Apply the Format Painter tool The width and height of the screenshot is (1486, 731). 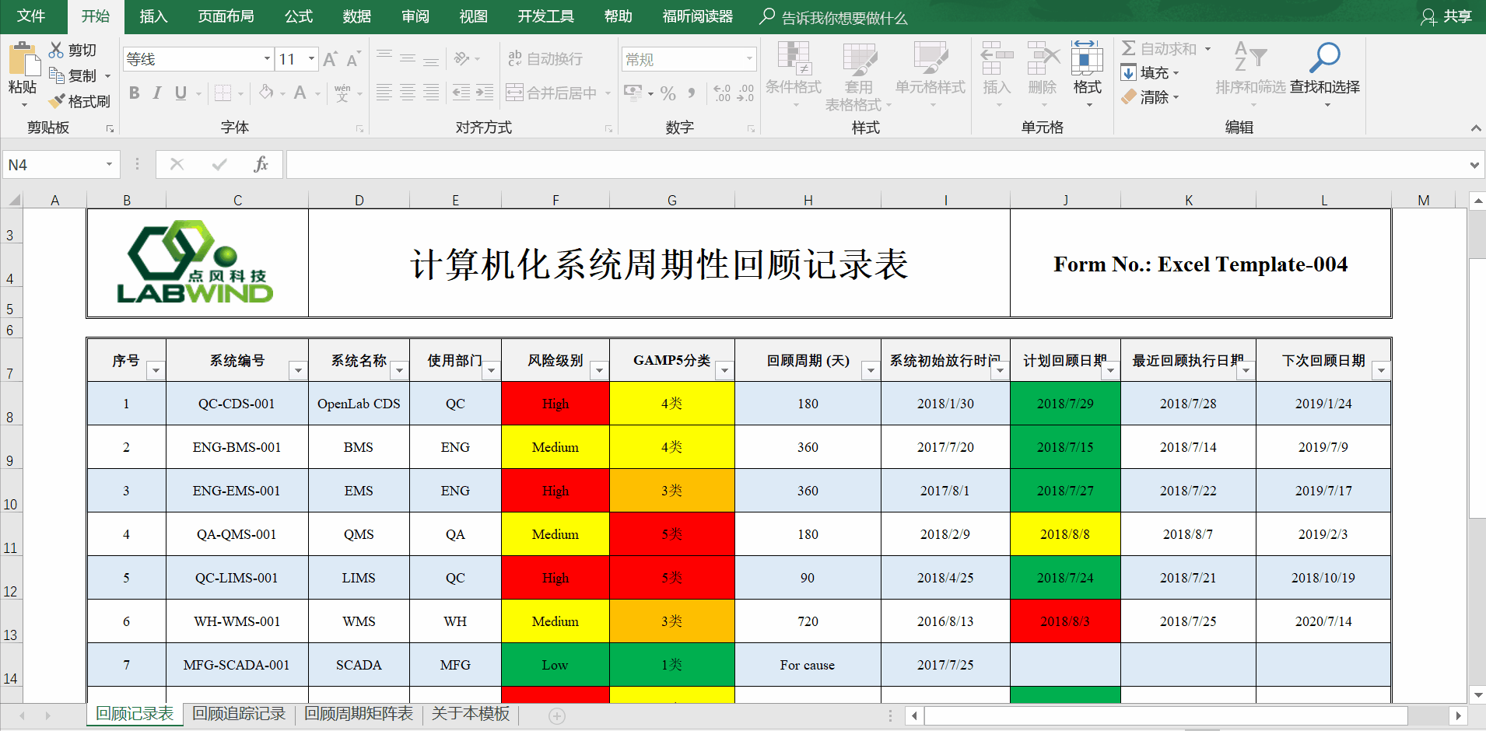pos(80,100)
